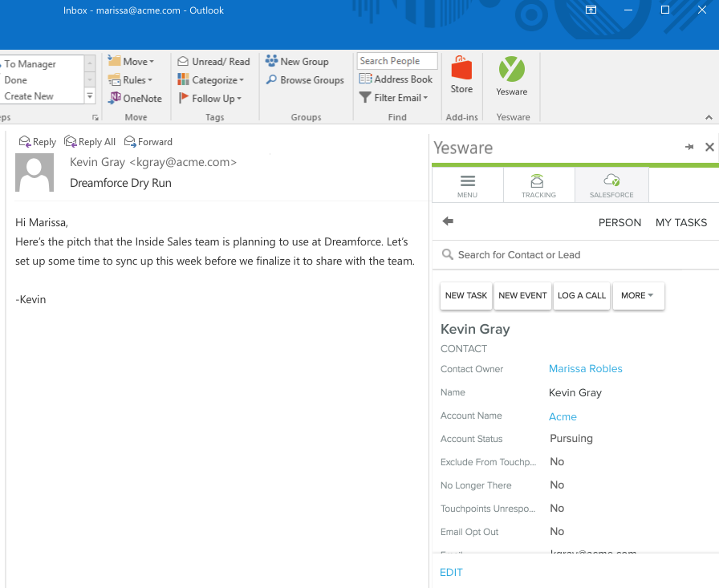Pin the Yesware sidebar pane
The height and width of the screenshot is (588, 719).
689,147
